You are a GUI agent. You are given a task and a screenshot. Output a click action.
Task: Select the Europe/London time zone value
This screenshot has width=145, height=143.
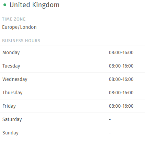tap(19, 27)
